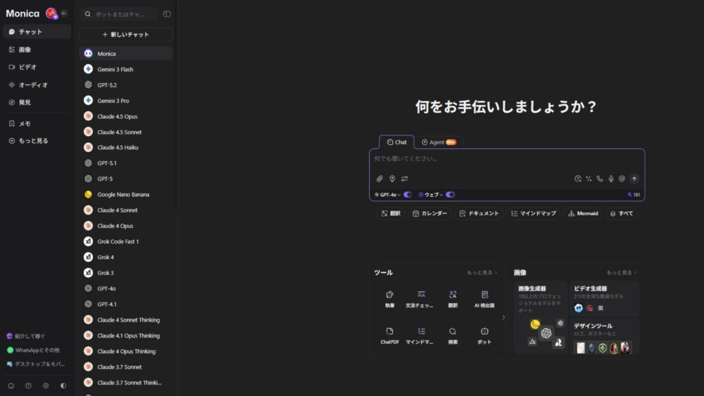The width and height of the screenshot is (704, 396).
Task: Open the ウェブ source dropdown
Action: pos(432,195)
